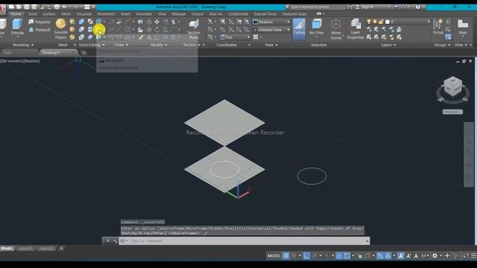Toggle the layer lock icon
The height and width of the screenshot is (268, 477).
(x=381, y=22)
